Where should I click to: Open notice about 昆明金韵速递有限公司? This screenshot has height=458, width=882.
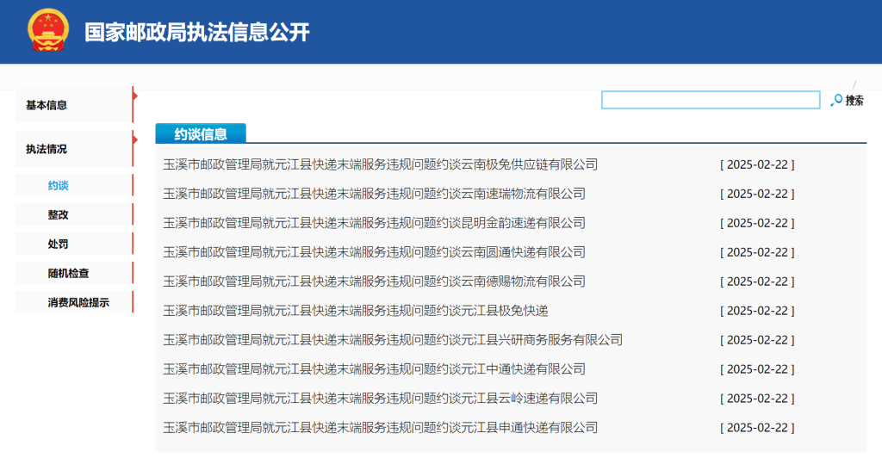pos(374,223)
